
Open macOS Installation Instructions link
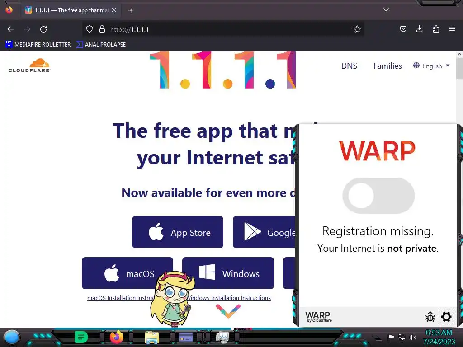(121, 298)
